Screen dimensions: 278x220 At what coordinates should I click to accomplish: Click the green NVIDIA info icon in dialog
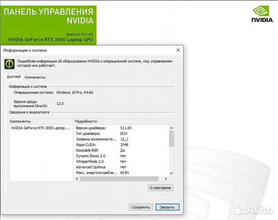[x=9, y=63]
